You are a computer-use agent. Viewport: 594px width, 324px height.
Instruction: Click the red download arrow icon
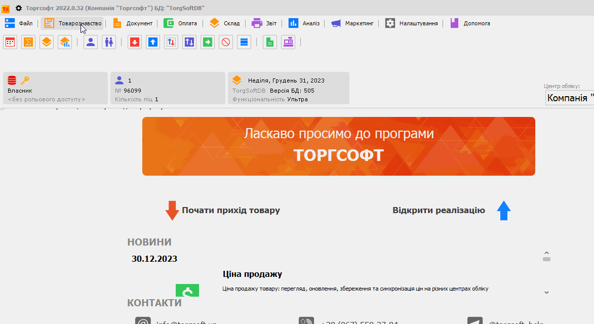tap(134, 42)
